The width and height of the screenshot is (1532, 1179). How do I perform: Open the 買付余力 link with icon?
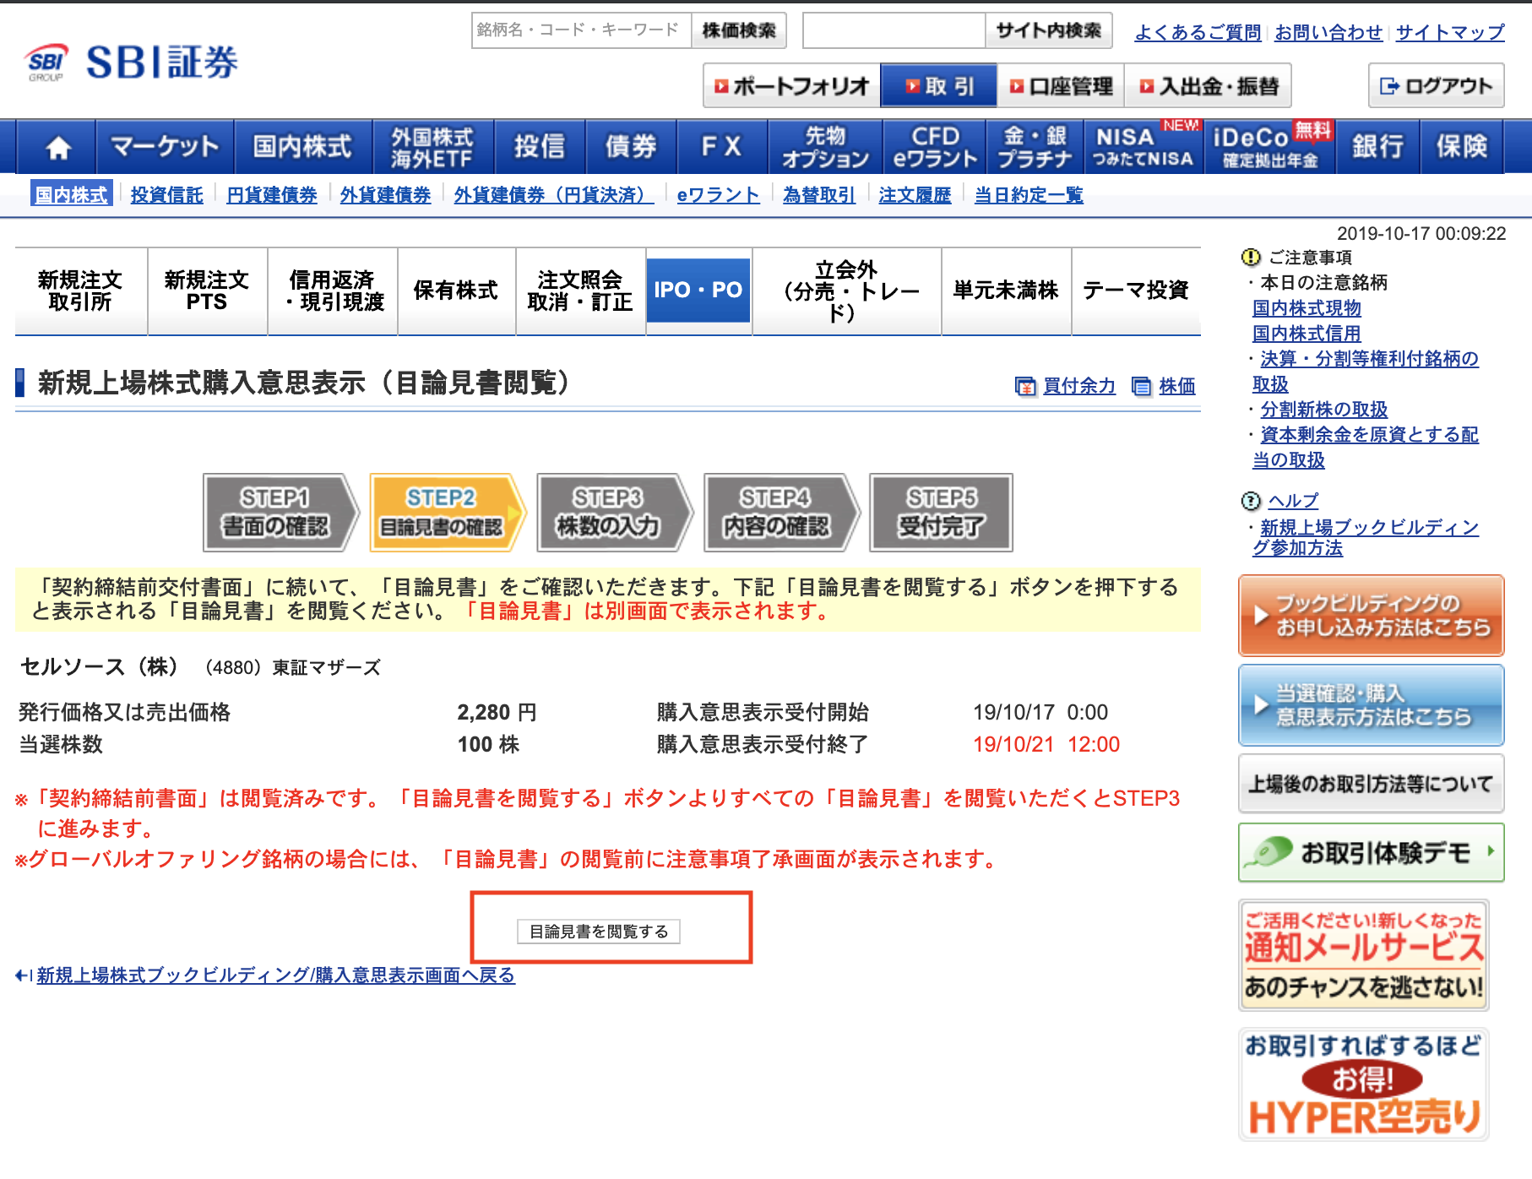coord(1065,386)
